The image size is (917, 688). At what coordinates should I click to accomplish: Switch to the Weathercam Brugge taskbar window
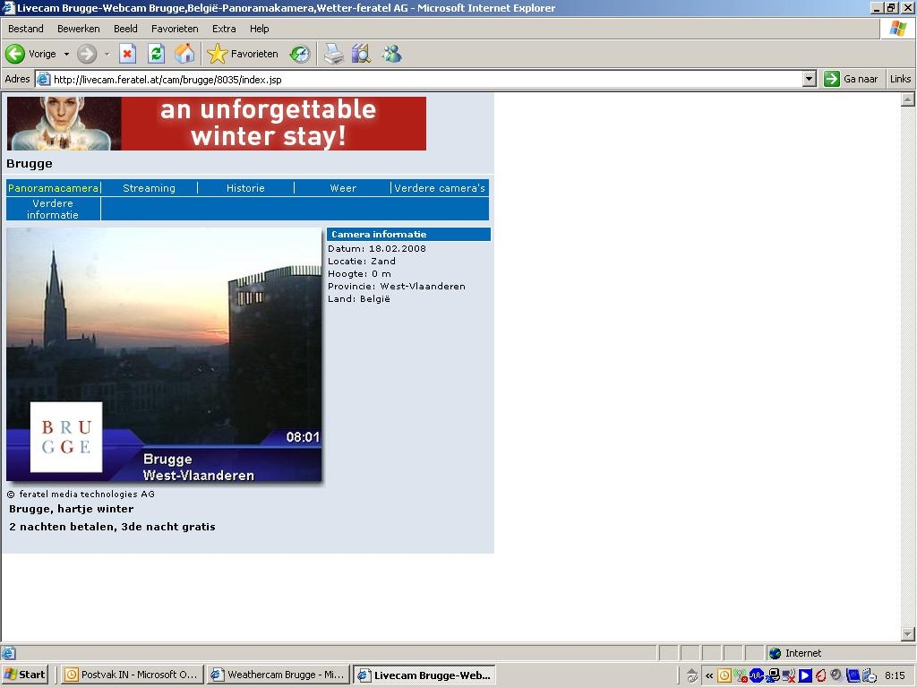[279, 675]
